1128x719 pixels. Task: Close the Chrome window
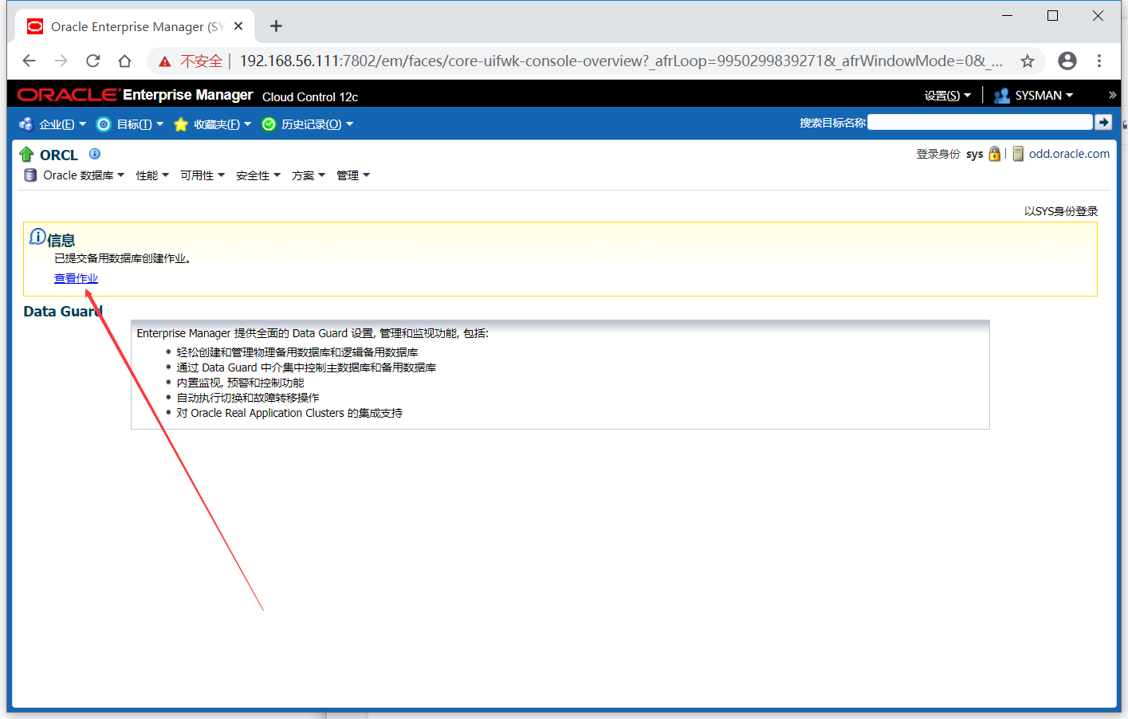tap(1098, 16)
